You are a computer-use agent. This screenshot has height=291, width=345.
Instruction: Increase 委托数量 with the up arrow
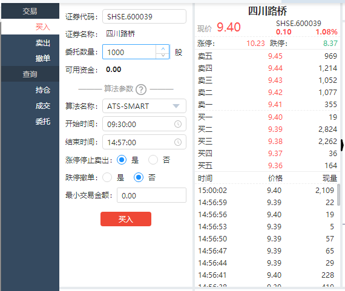(163, 48)
